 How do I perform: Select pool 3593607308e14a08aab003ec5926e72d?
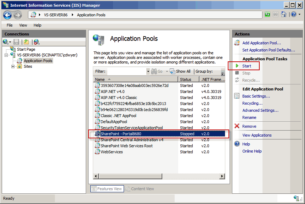point(159,86)
